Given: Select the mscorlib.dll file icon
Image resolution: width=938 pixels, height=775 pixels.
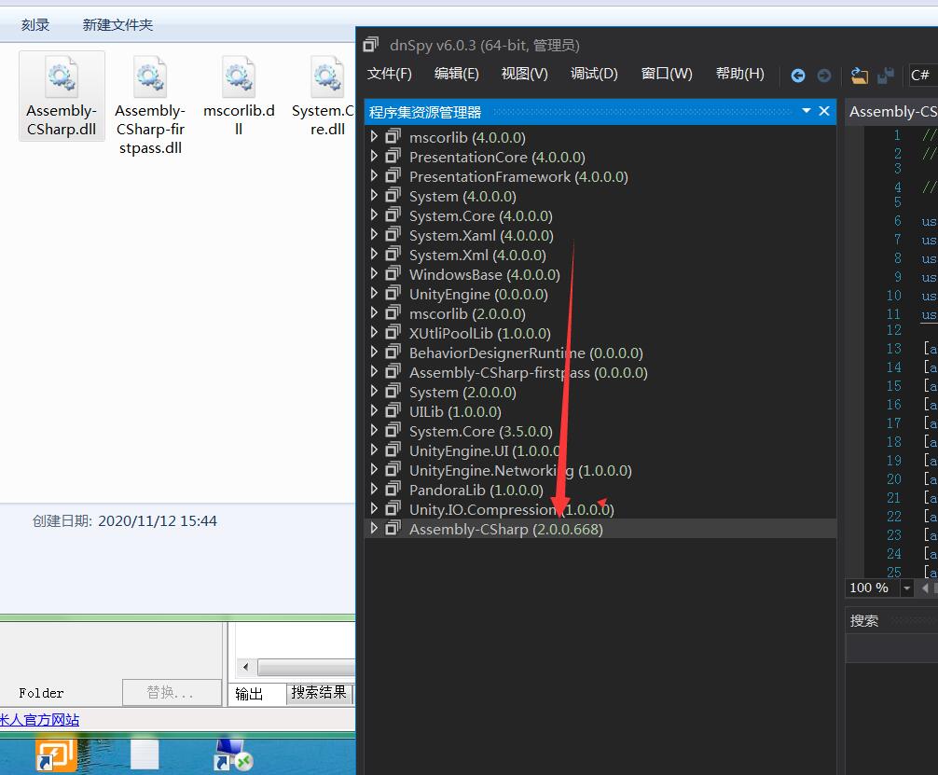Looking at the screenshot, I should 239,79.
